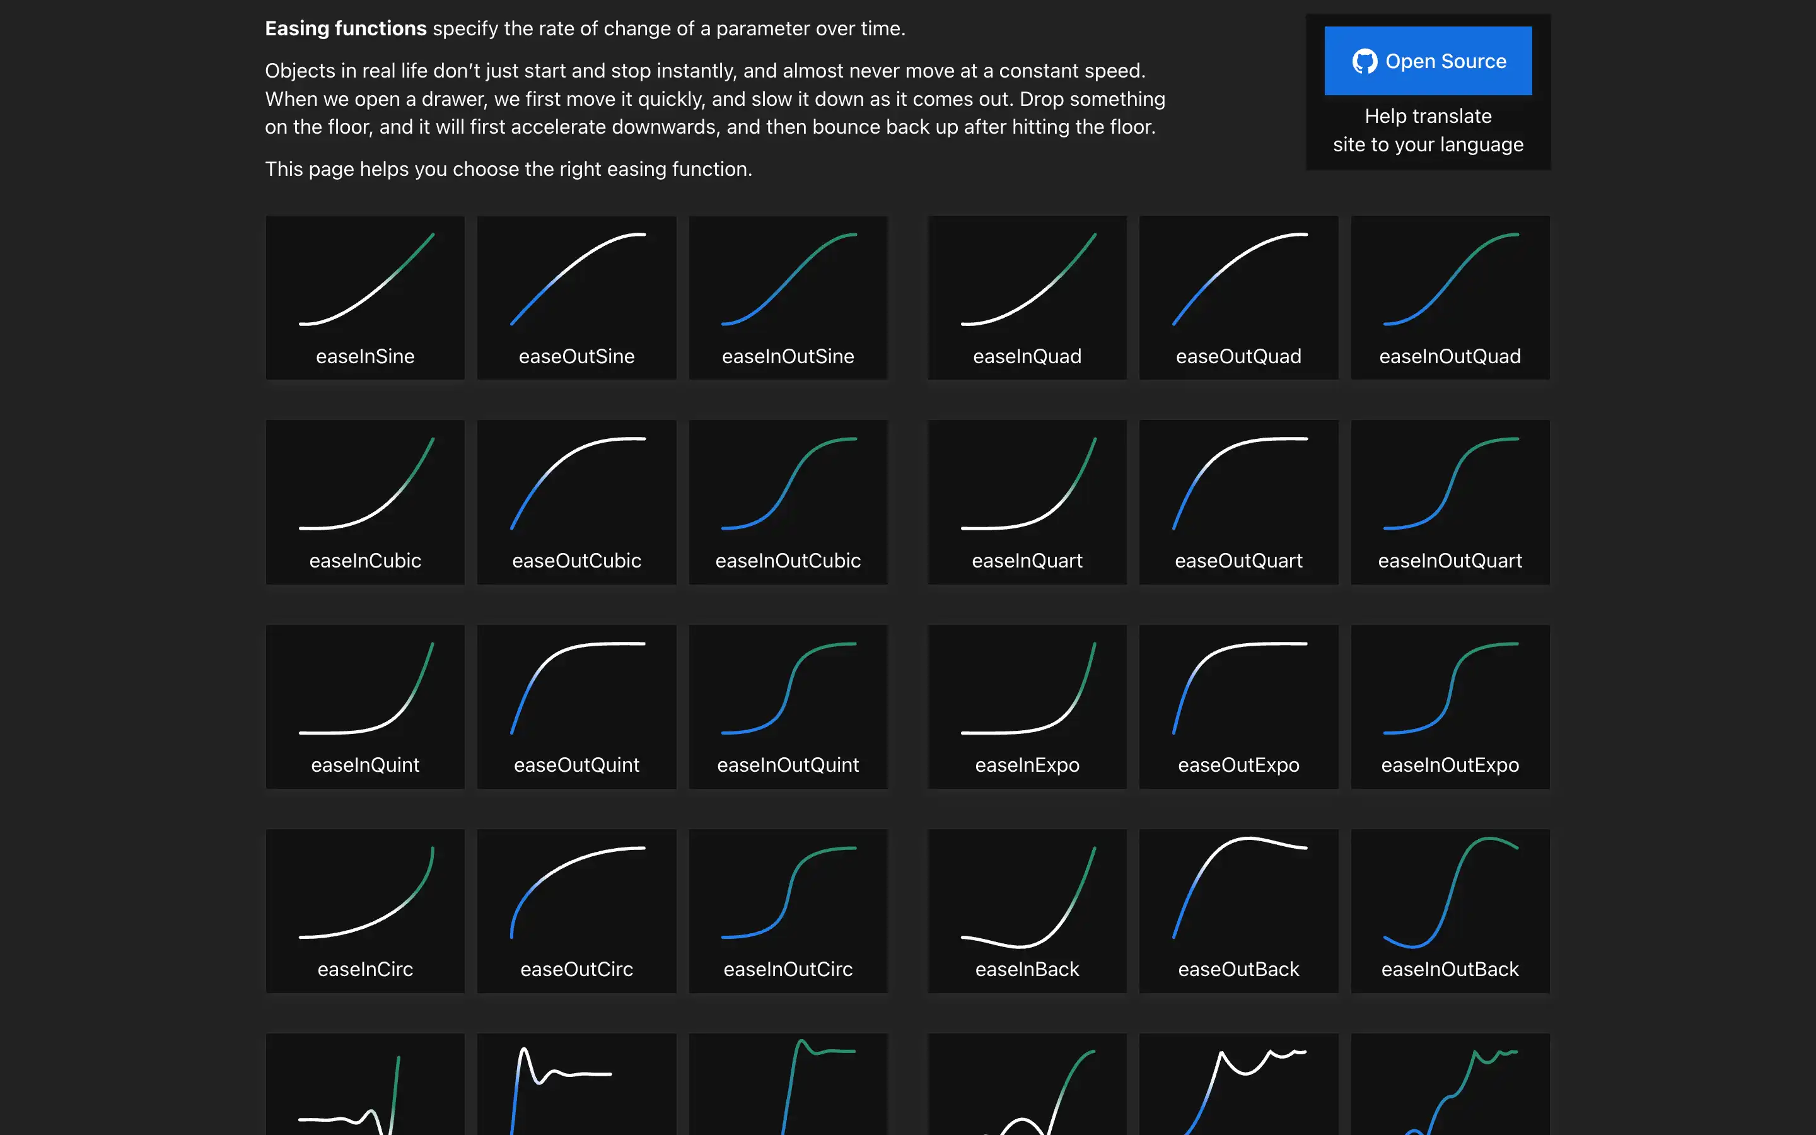Open the easeInBack curve card
The image size is (1816, 1135).
pos(1027,911)
